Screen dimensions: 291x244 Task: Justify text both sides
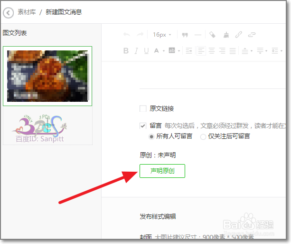pos(233,51)
